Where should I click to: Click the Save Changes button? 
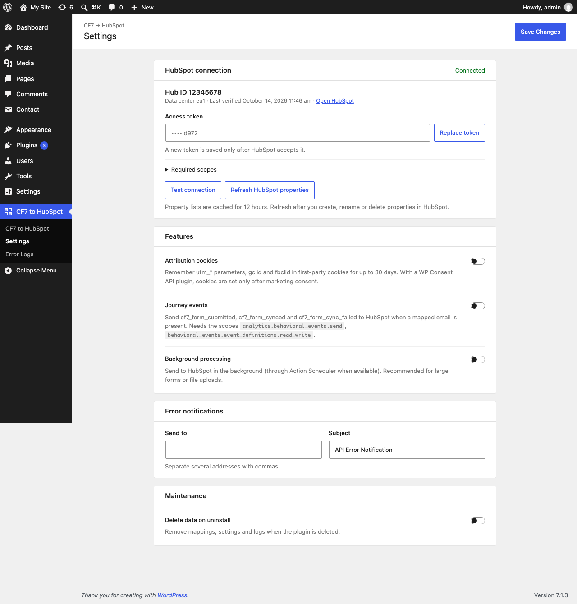pyautogui.click(x=540, y=32)
